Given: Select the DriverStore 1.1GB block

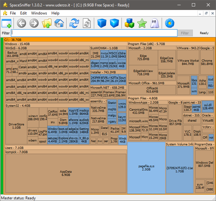Looking at the screenshot, I should (x=16, y=126).
